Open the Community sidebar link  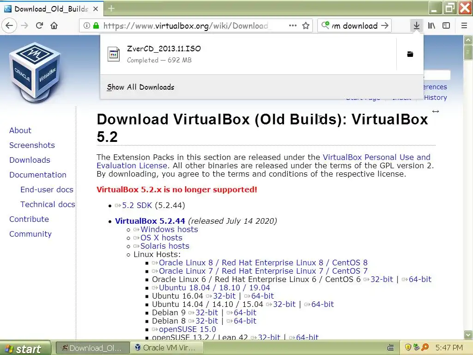[x=30, y=234]
